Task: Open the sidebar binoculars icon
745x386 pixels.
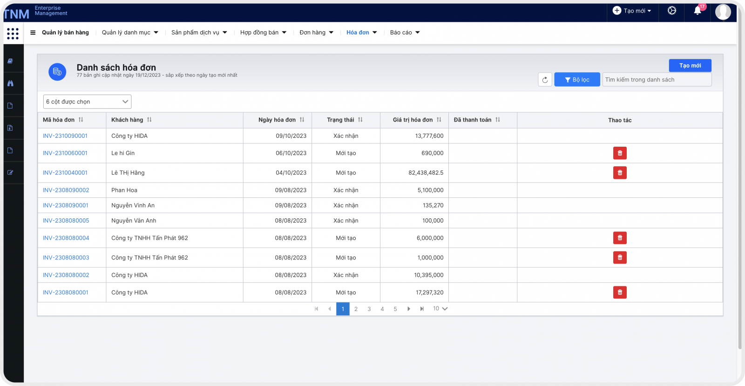Action: [x=10, y=83]
